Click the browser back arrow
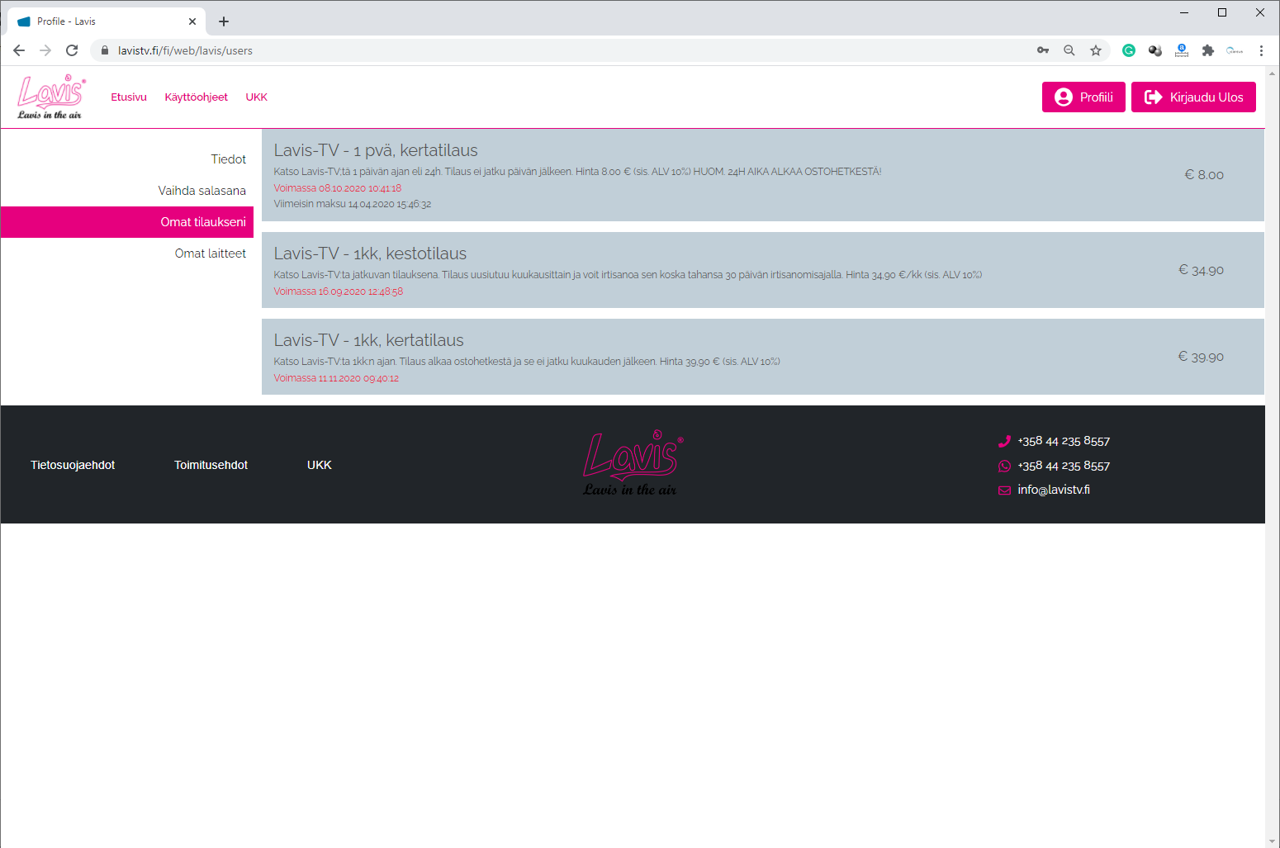This screenshot has height=848, width=1280. (x=19, y=50)
